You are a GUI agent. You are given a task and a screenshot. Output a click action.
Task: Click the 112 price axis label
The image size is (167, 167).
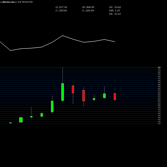[159, 124]
